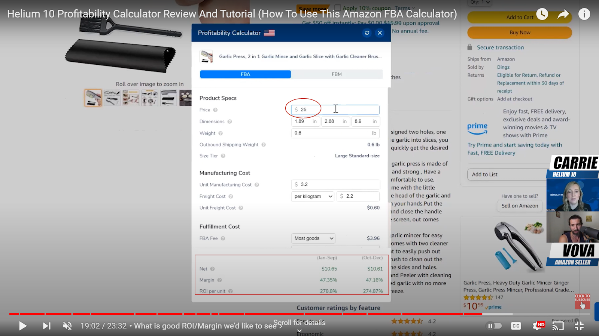Click the 'Large Standard-size' size tier value
This screenshot has height=336, width=599.
coord(357,156)
